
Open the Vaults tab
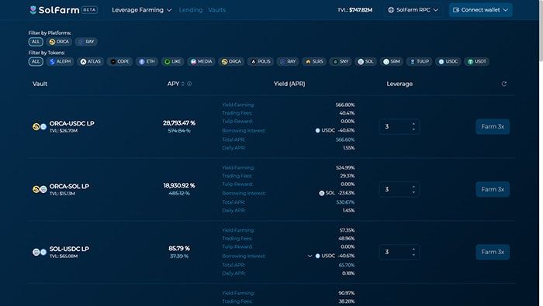(x=216, y=10)
